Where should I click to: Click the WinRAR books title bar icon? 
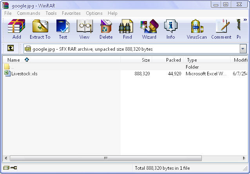click(x=5, y=5)
